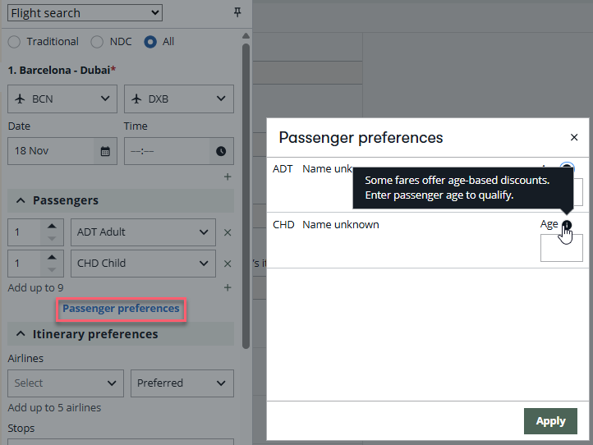Open the date calendar picker icon
Image resolution: width=593 pixels, height=445 pixels.
(105, 151)
